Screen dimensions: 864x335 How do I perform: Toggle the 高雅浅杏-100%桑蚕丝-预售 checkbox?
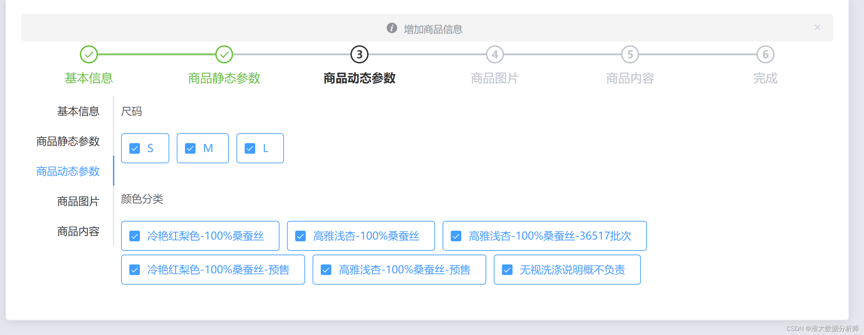(x=326, y=270)
